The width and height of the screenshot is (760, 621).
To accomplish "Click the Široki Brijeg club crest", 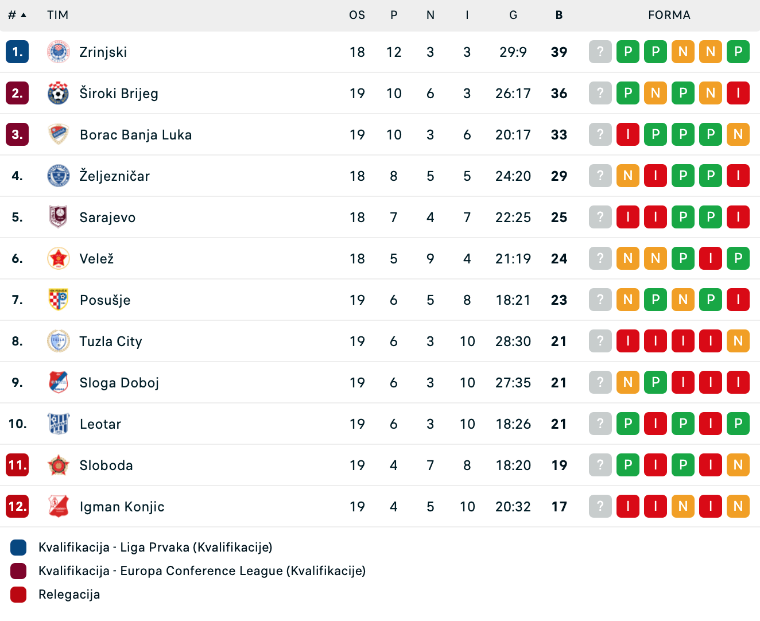I will pos(58,94).
